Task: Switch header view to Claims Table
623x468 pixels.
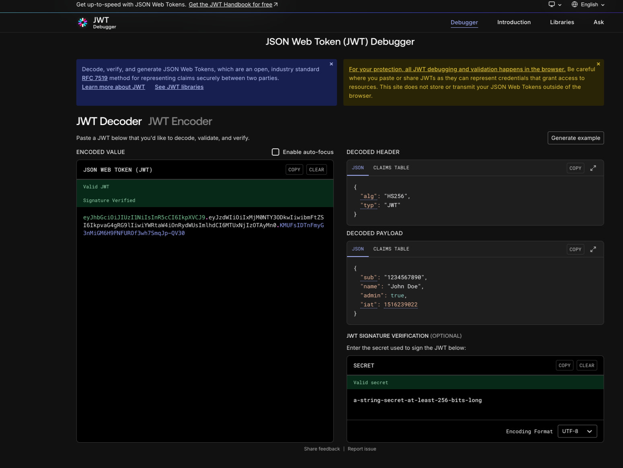Action: [x=391, y=168]
